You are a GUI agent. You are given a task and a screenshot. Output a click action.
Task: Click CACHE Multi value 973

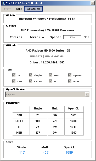point(55,121)
